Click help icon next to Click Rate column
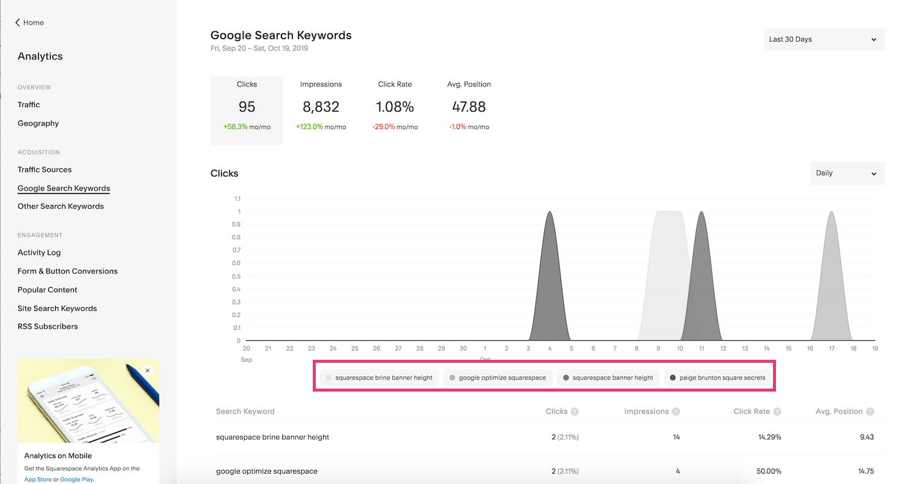The height and width of the screenshot is (484, 918). click(x=777, y=412)
